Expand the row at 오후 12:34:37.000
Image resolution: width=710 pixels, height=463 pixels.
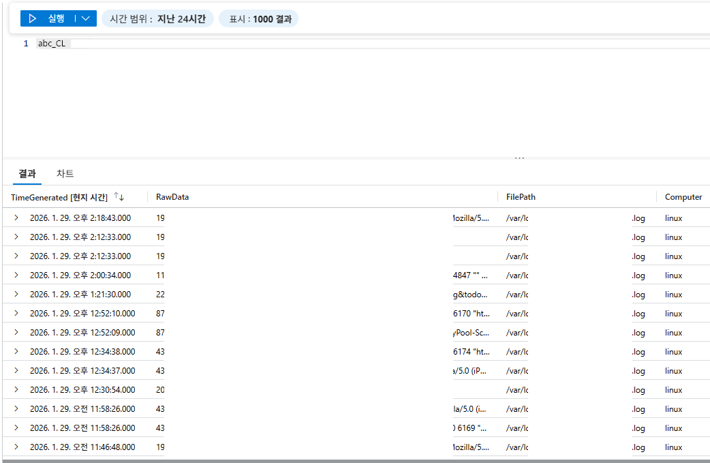coord(16,370)
